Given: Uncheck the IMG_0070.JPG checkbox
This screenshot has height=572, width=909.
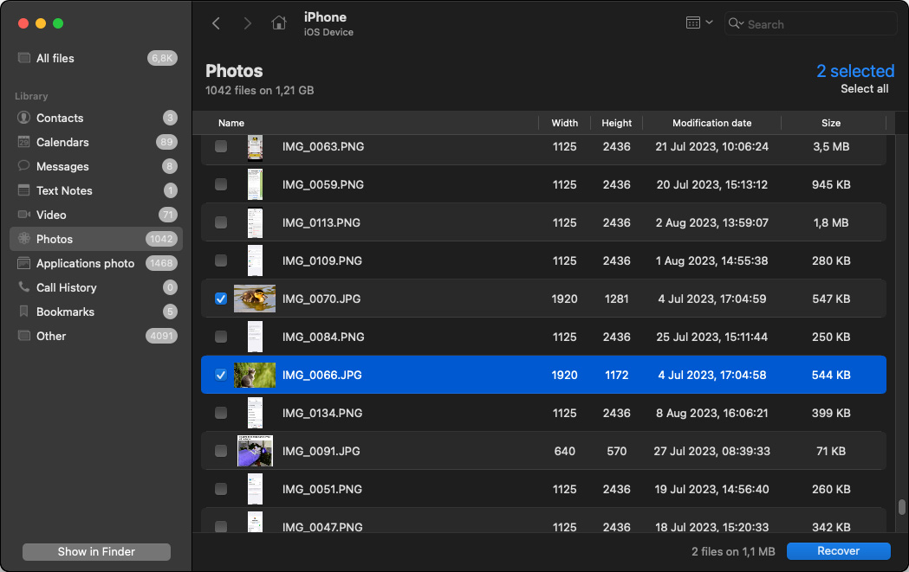Looking at the screenshot, I should (221, 299).
